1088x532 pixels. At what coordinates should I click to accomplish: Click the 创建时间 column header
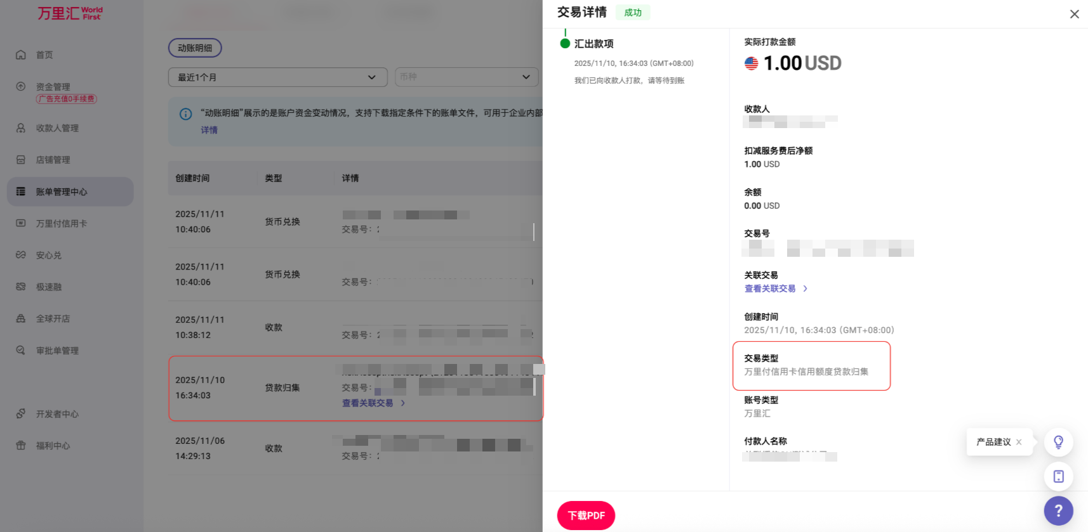pos(192,178)
